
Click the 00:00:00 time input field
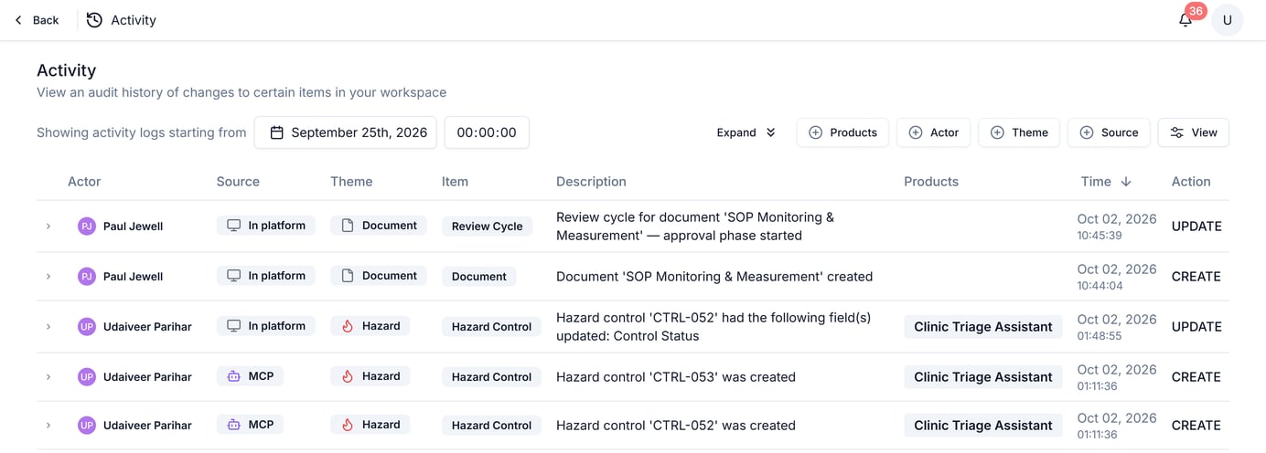pos(487,132)
